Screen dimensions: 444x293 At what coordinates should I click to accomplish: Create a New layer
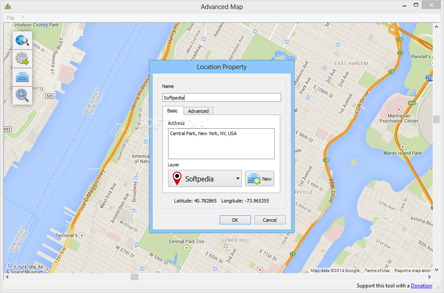pyautogui.click(x=260, y=178)
